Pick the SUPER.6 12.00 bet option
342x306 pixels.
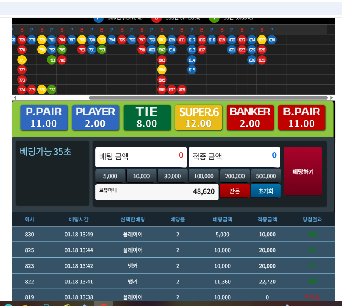[x=198, y=118]
